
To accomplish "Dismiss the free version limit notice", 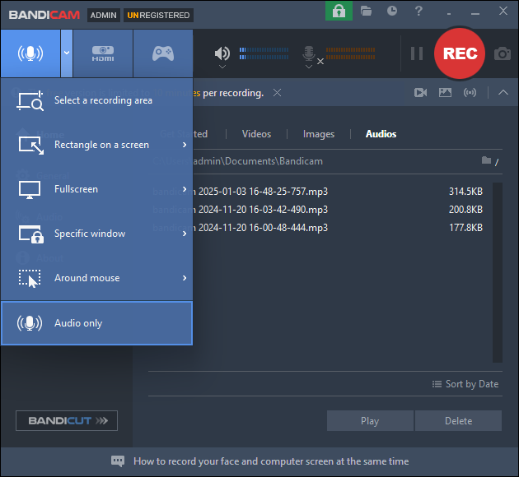I will (278, 93).
